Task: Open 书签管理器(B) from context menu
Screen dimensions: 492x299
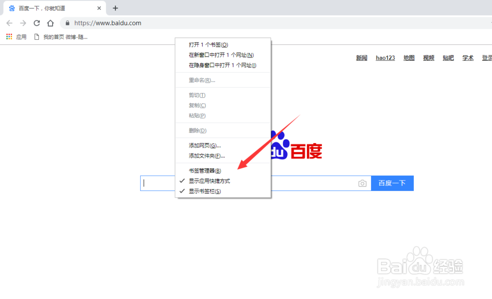Action: 223,171
